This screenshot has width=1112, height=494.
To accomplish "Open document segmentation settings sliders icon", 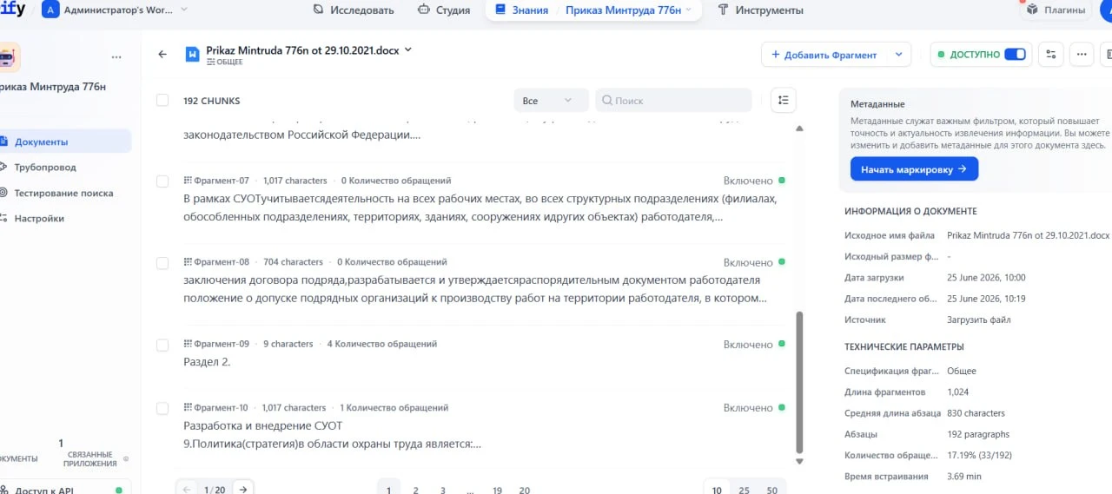I will (x=1051, y=54).
